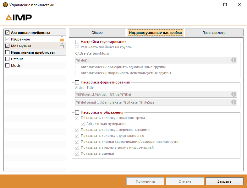
Task: Check the Default playlist checkbox
Action: pos(8,59)
